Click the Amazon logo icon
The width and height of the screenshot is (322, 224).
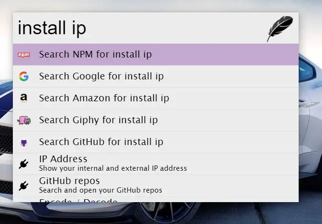pos(23,98)
